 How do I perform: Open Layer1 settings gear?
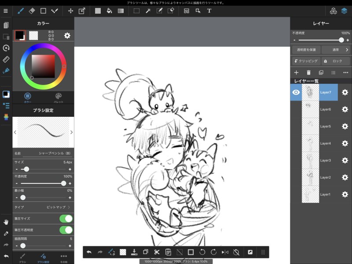tap(345, 194)
